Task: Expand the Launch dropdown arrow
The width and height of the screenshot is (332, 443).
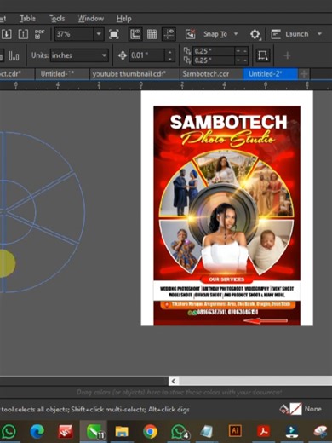Action: pos(319,34)
